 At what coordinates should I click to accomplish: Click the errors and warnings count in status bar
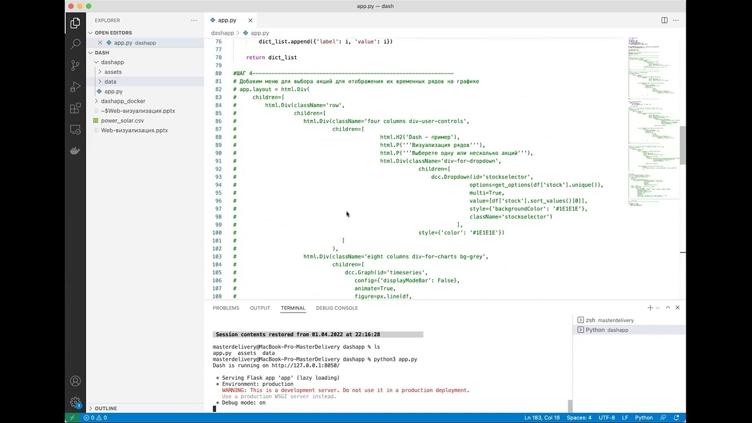tap(95, 418)
